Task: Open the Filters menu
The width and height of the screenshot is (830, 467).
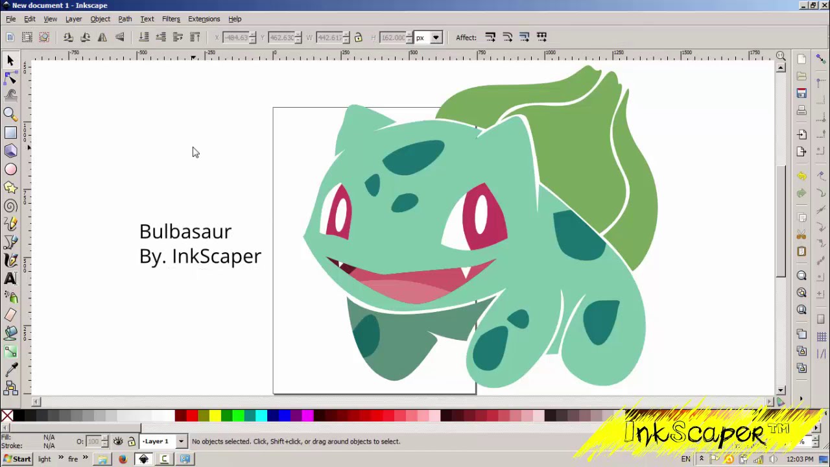Action: click(171, 19)
